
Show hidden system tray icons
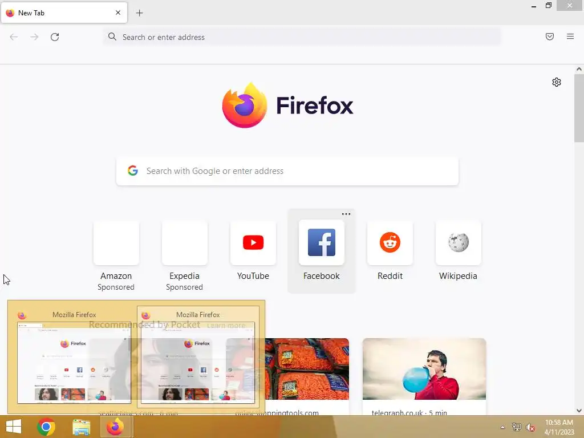502,427
